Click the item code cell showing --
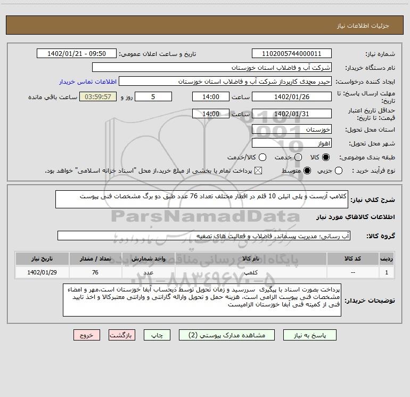 click(x=352, y=272)
